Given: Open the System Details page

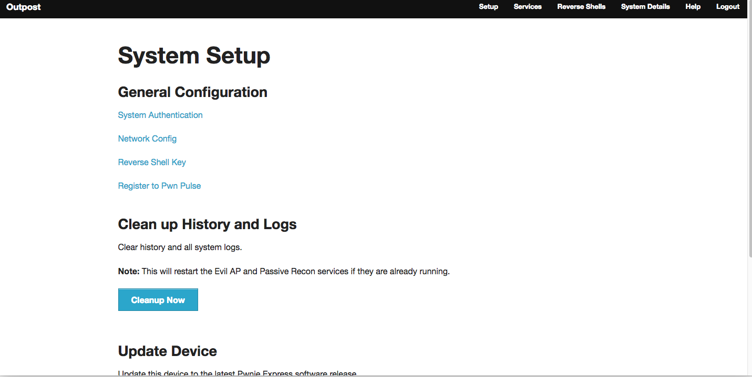Looking at the screenshot, I should pyautogui.click(x=645, y=7).
